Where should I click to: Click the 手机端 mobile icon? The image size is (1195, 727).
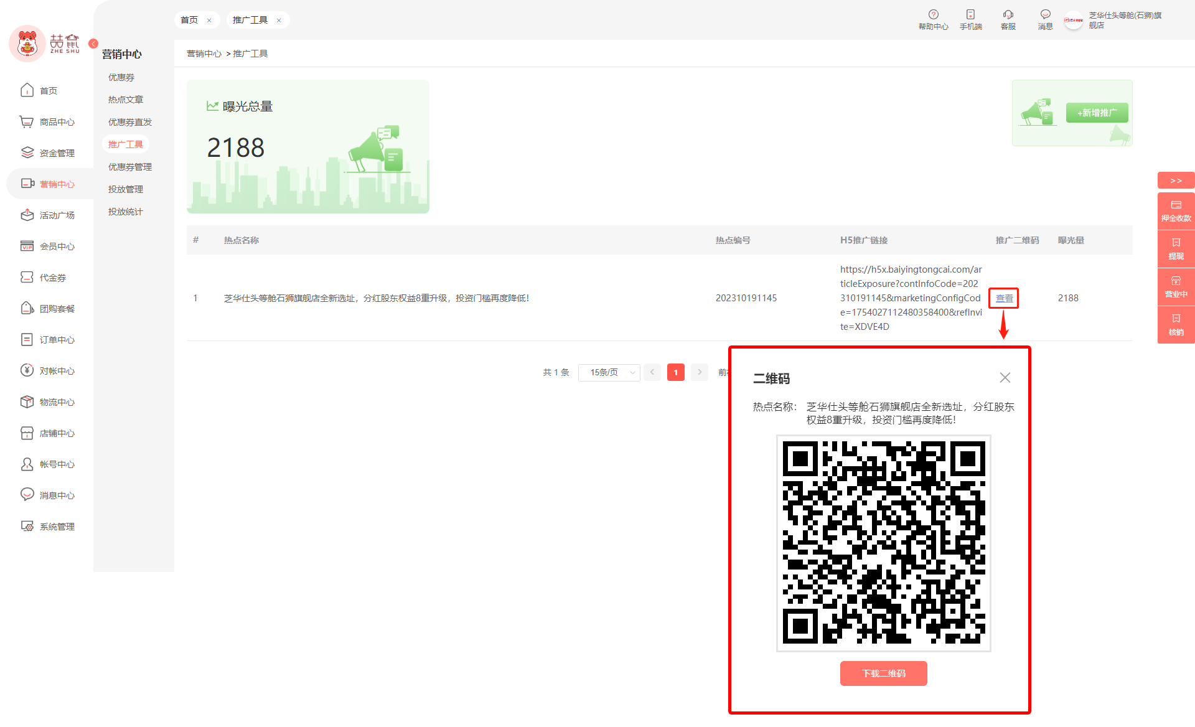click(970, 14)
